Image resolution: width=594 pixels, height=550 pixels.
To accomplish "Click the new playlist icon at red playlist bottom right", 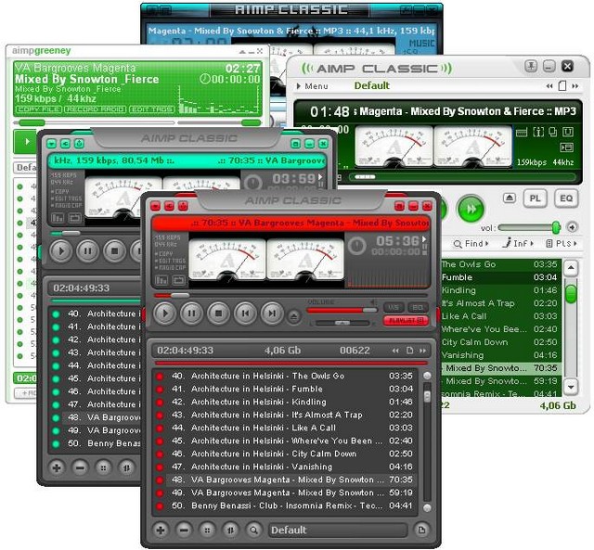I will pyautogui.click(x=421, y=531).
